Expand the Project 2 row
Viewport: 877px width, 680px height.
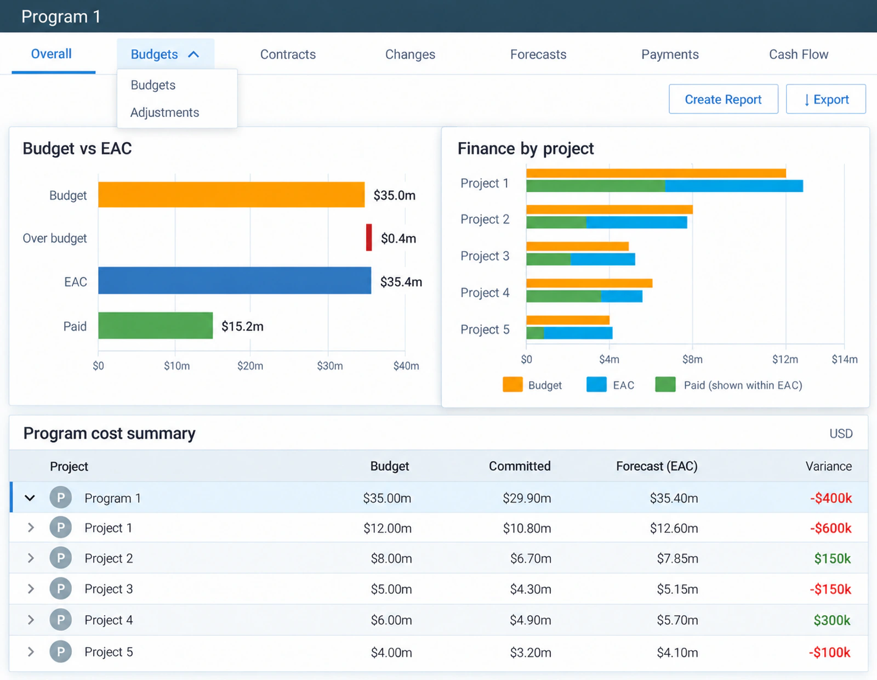[31, 558]
